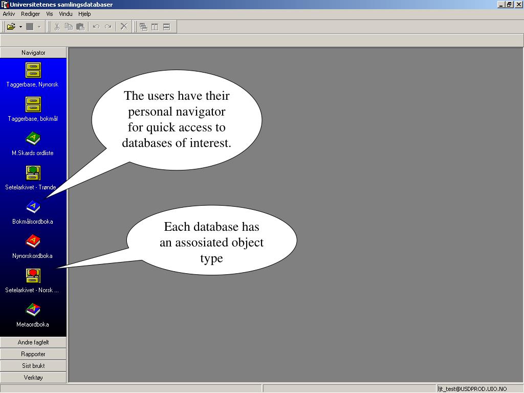Click the Cut scissors icon

click(x=57, y=27)
